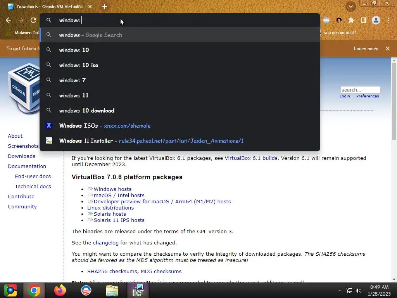
Task: Open Documentation in the sidebar
Action: point(27,166)
